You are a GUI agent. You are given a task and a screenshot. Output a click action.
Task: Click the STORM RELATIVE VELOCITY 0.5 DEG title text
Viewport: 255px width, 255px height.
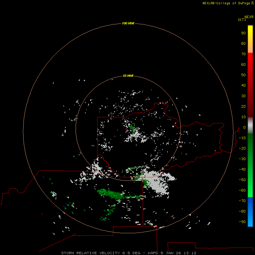(101, 253)
